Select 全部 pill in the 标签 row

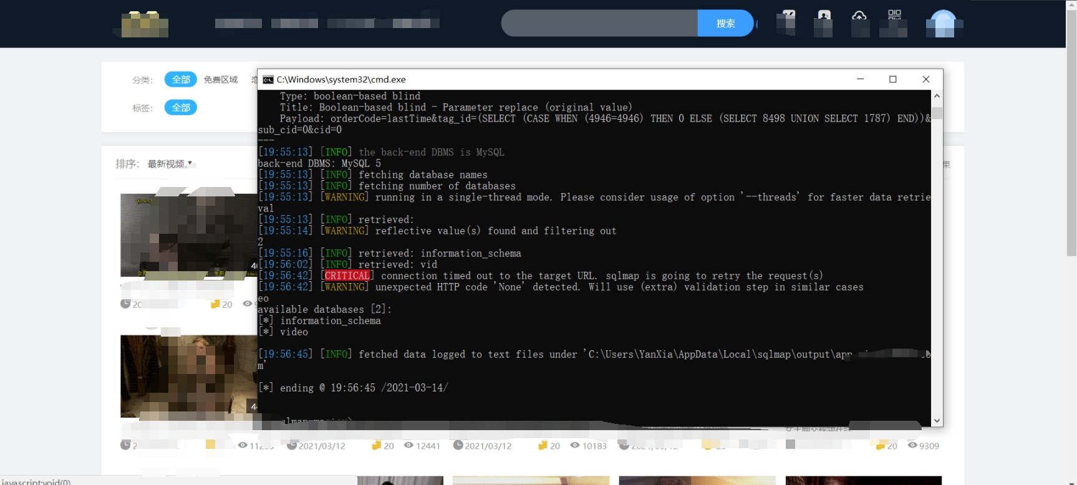pos(181,107)
